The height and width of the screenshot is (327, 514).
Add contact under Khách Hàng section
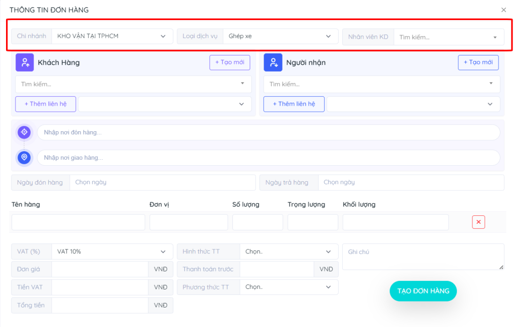pos(46,104)
